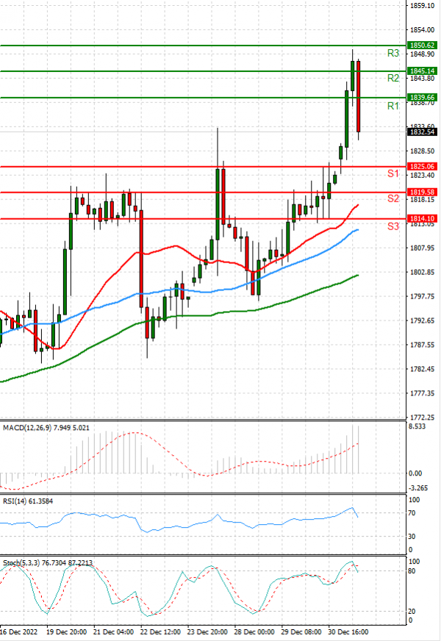The width and height of the screenshot is (441, 641).
Task: Click the current price tag 1832.54
Action: point(422,132)
